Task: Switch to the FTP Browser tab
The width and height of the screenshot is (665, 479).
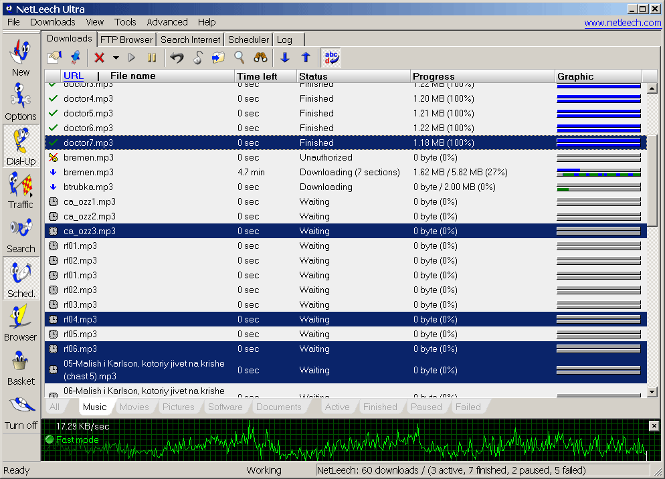Action: [x=126, y=39]
